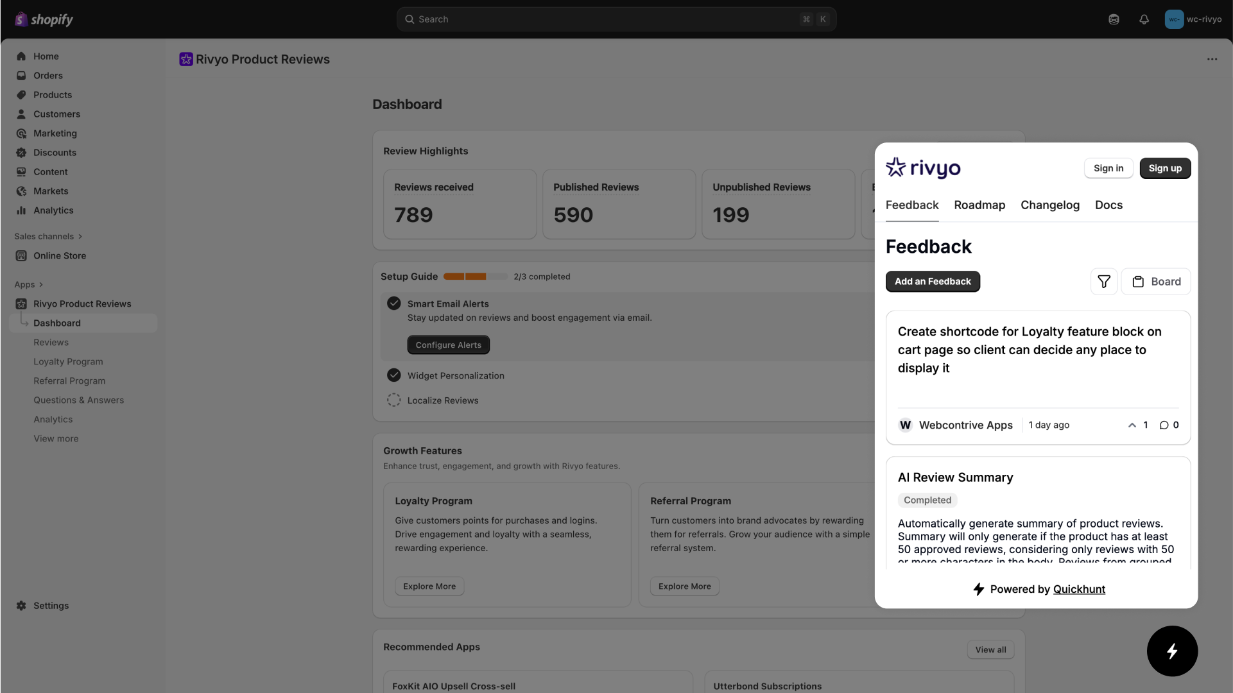Click Explore More under Loyalty Program
This screenshot has height=693, width=1233.
coord(429,586)
